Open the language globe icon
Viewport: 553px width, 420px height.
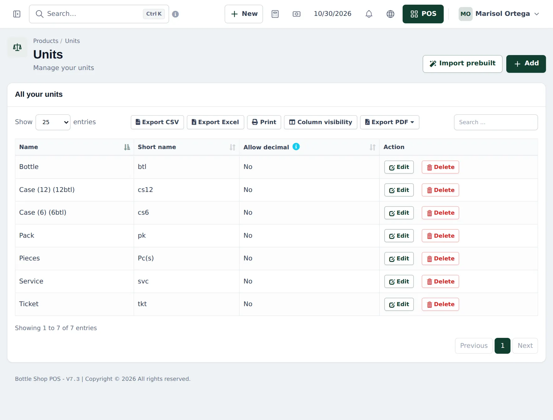pyautogui.click(x=390, y=14)
